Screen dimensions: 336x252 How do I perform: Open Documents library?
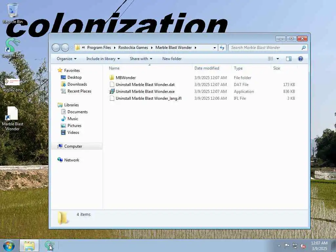[x=77, y=112]
